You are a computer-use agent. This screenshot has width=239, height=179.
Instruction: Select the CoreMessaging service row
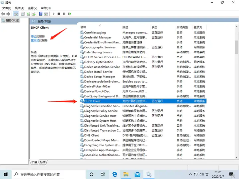click(143, 32)
